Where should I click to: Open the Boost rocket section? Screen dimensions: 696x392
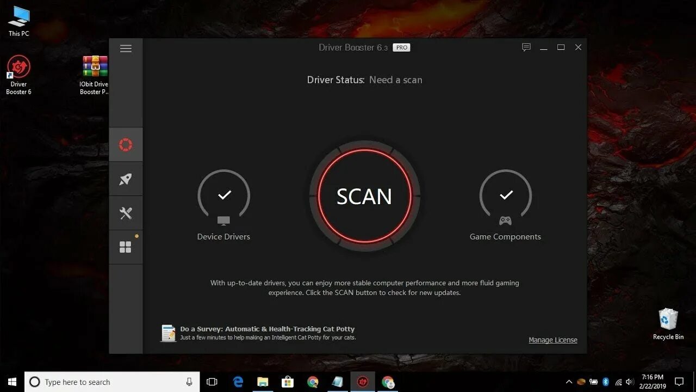(x=126, y=179)
